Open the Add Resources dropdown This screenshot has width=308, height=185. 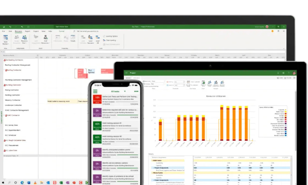click(45, 39)
